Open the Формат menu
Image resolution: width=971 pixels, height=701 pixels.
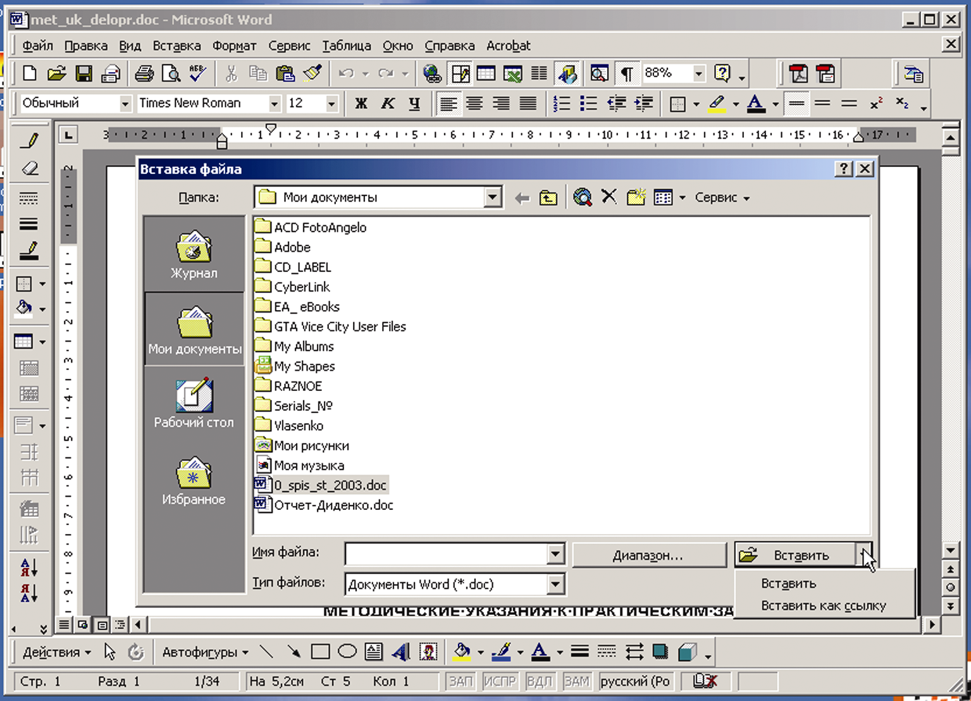point(234,46)
